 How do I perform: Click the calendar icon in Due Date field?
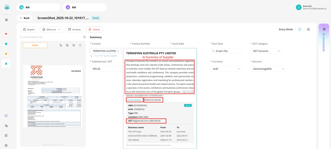(213, 51)
